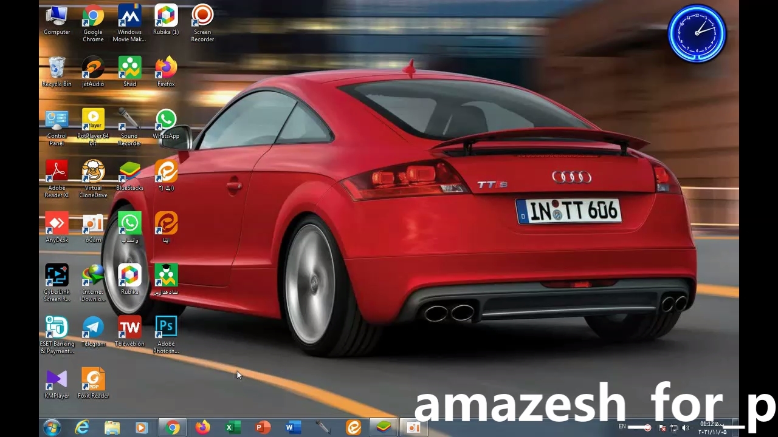
Task: Open Adobe Reader XI shortcut
Action: click(x=57, y=172)
